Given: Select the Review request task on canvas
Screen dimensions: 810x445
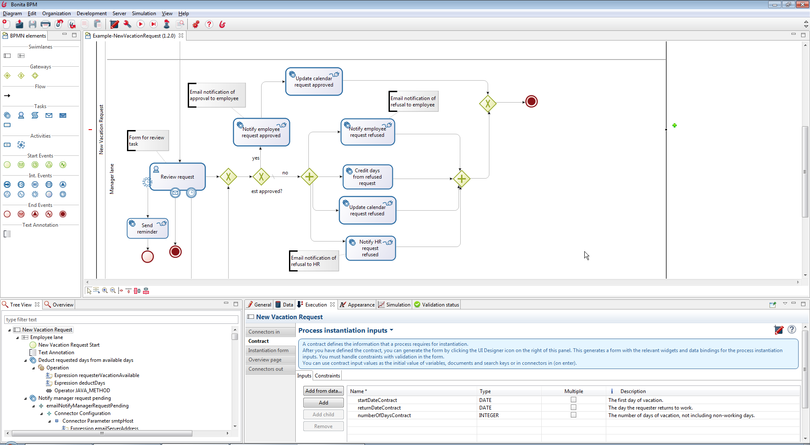Looking at the screenshot, I should pos(178,177).
